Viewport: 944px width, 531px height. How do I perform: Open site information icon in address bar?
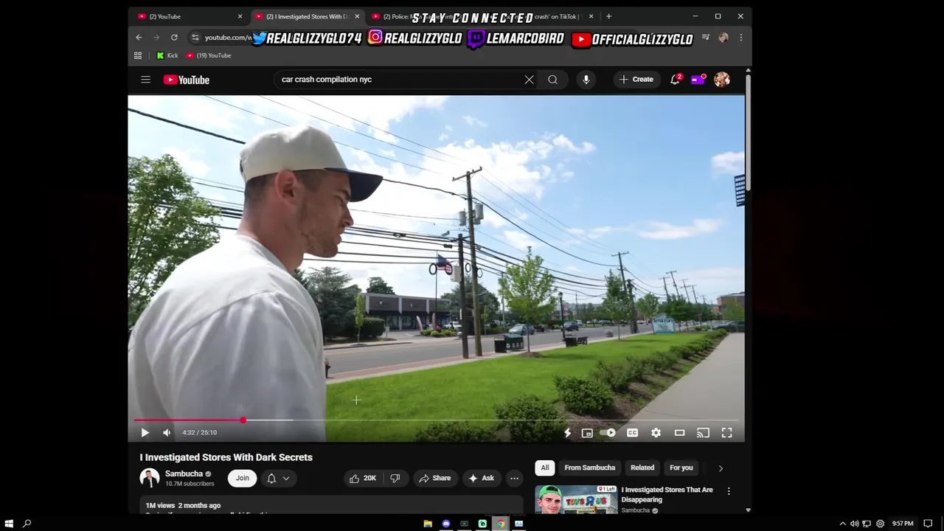click(195, 38)
